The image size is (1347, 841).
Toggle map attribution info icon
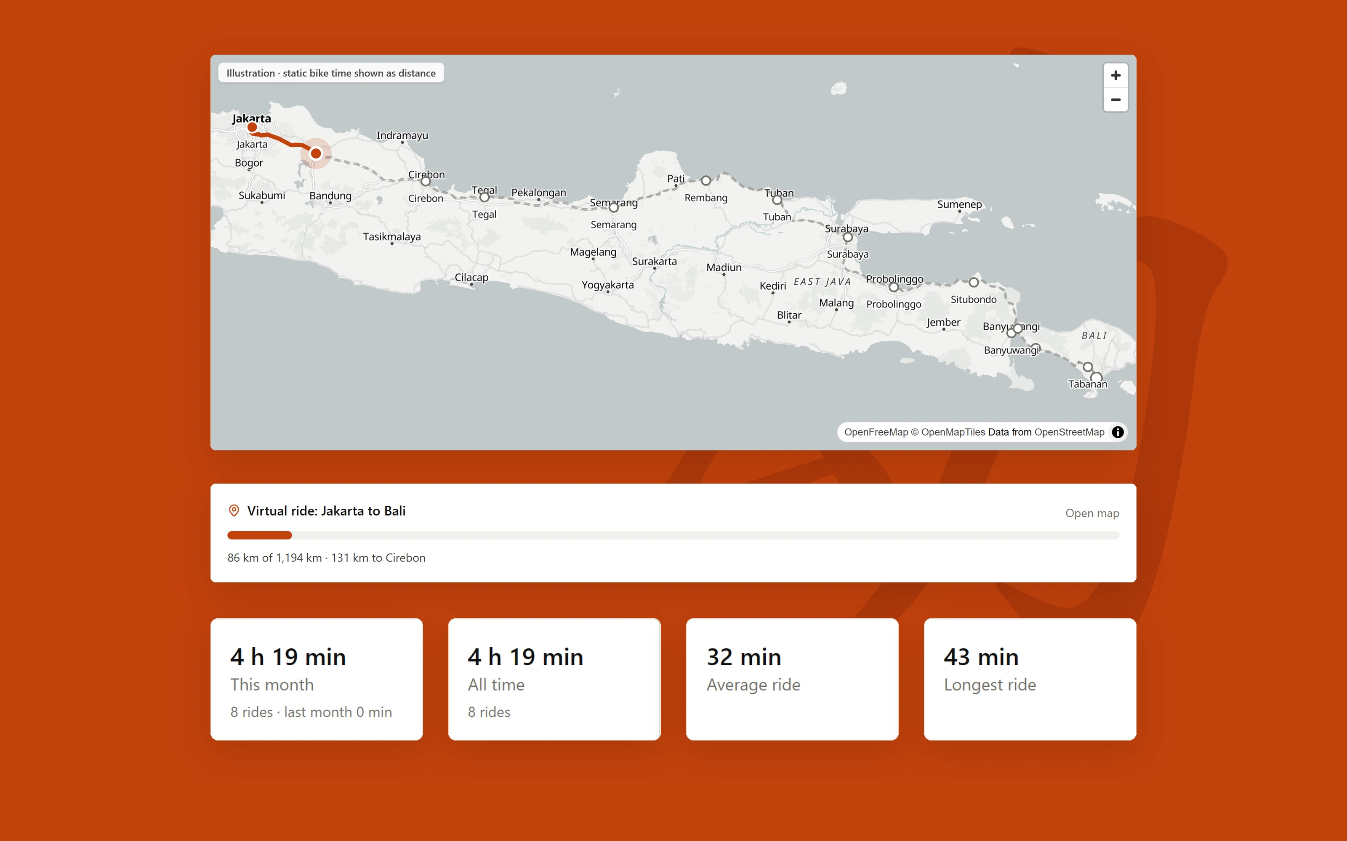1118,432
